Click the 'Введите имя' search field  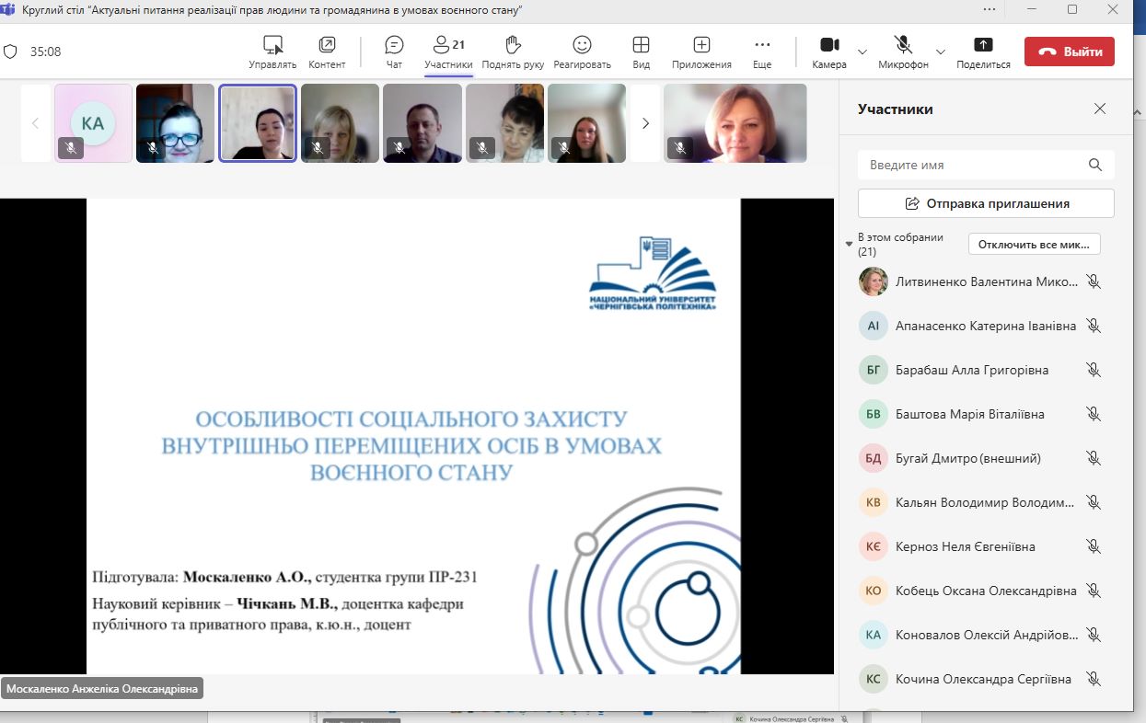(x=974, y=165)
